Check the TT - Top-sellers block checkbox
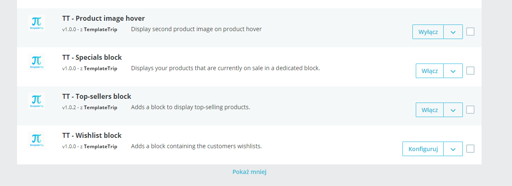512x186 pixels. 470,110
